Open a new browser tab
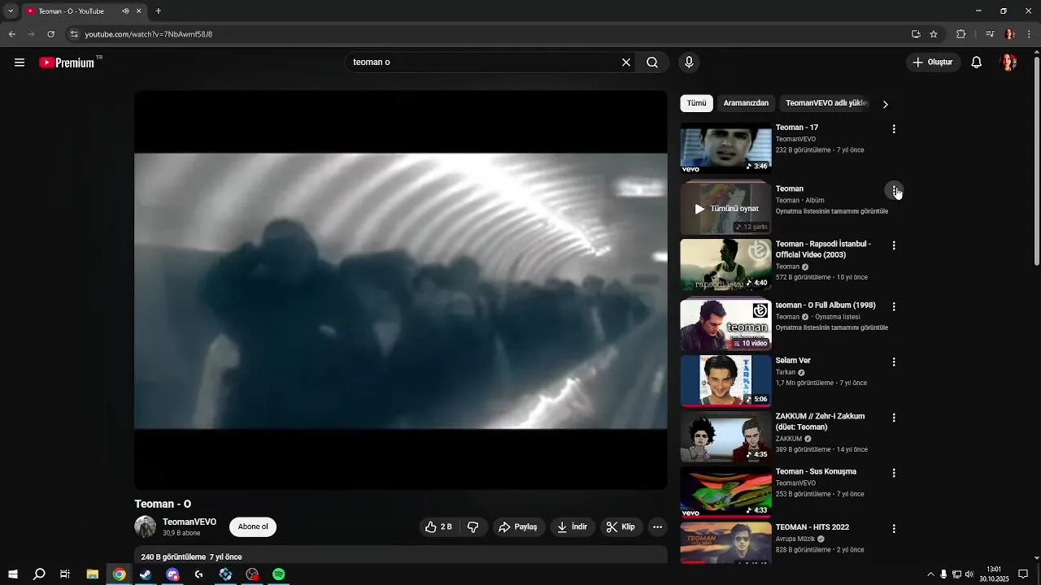1041x585 pixels. click(158, 11)
